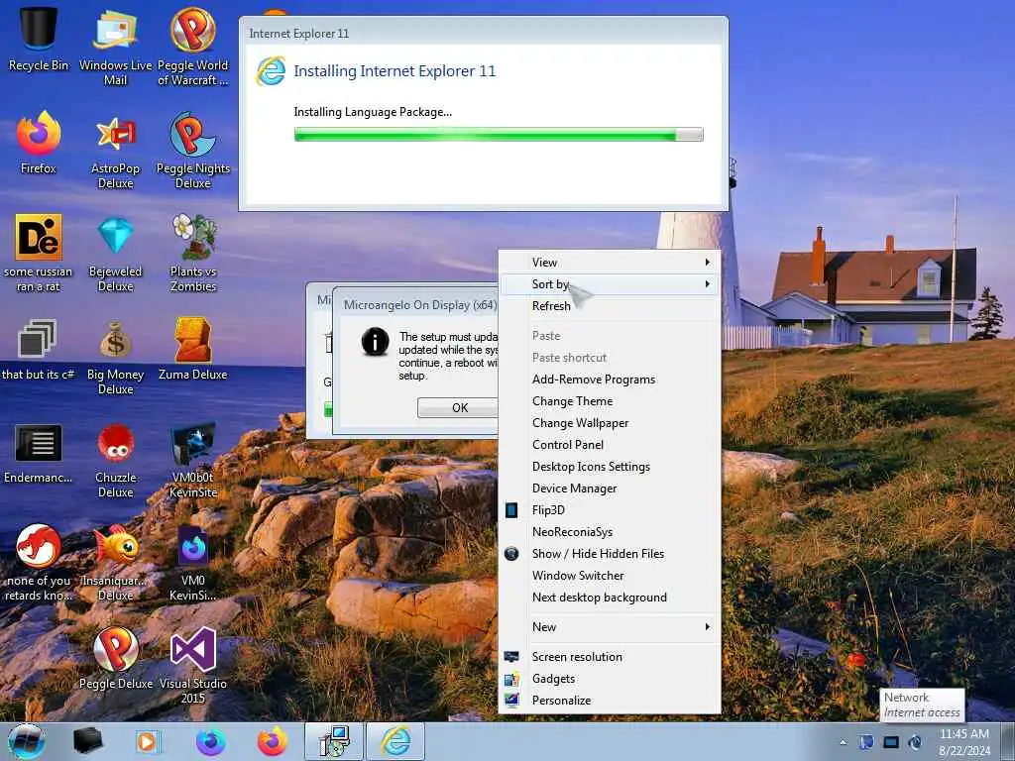Select the 'that but its c#' icon

click(x=39, y=348)
